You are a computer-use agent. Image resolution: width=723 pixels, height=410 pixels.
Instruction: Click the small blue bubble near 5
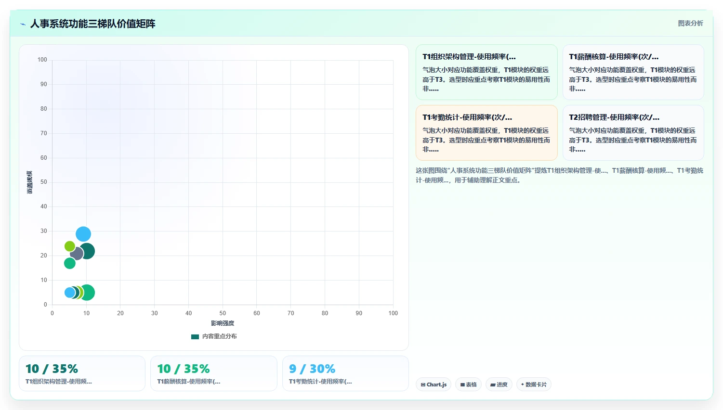coord(70,293)
